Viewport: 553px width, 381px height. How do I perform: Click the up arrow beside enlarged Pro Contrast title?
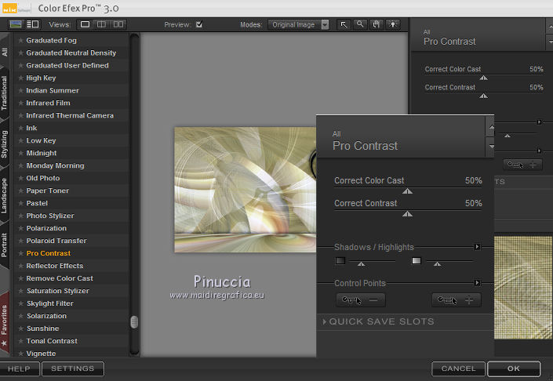pos(490,126)
